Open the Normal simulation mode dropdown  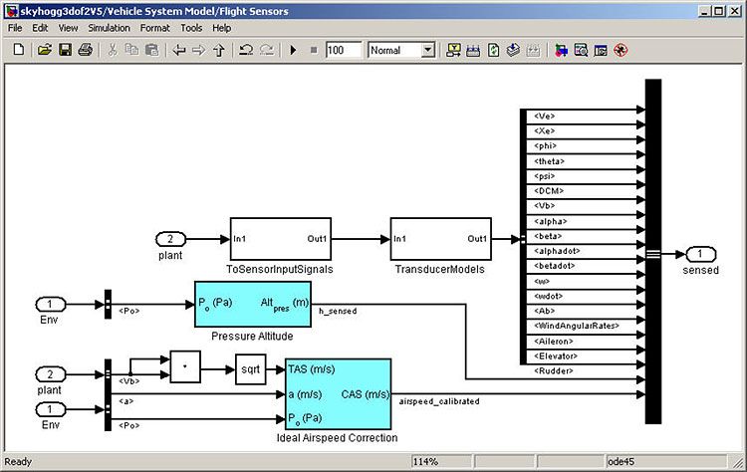click(x=428, y=50)
